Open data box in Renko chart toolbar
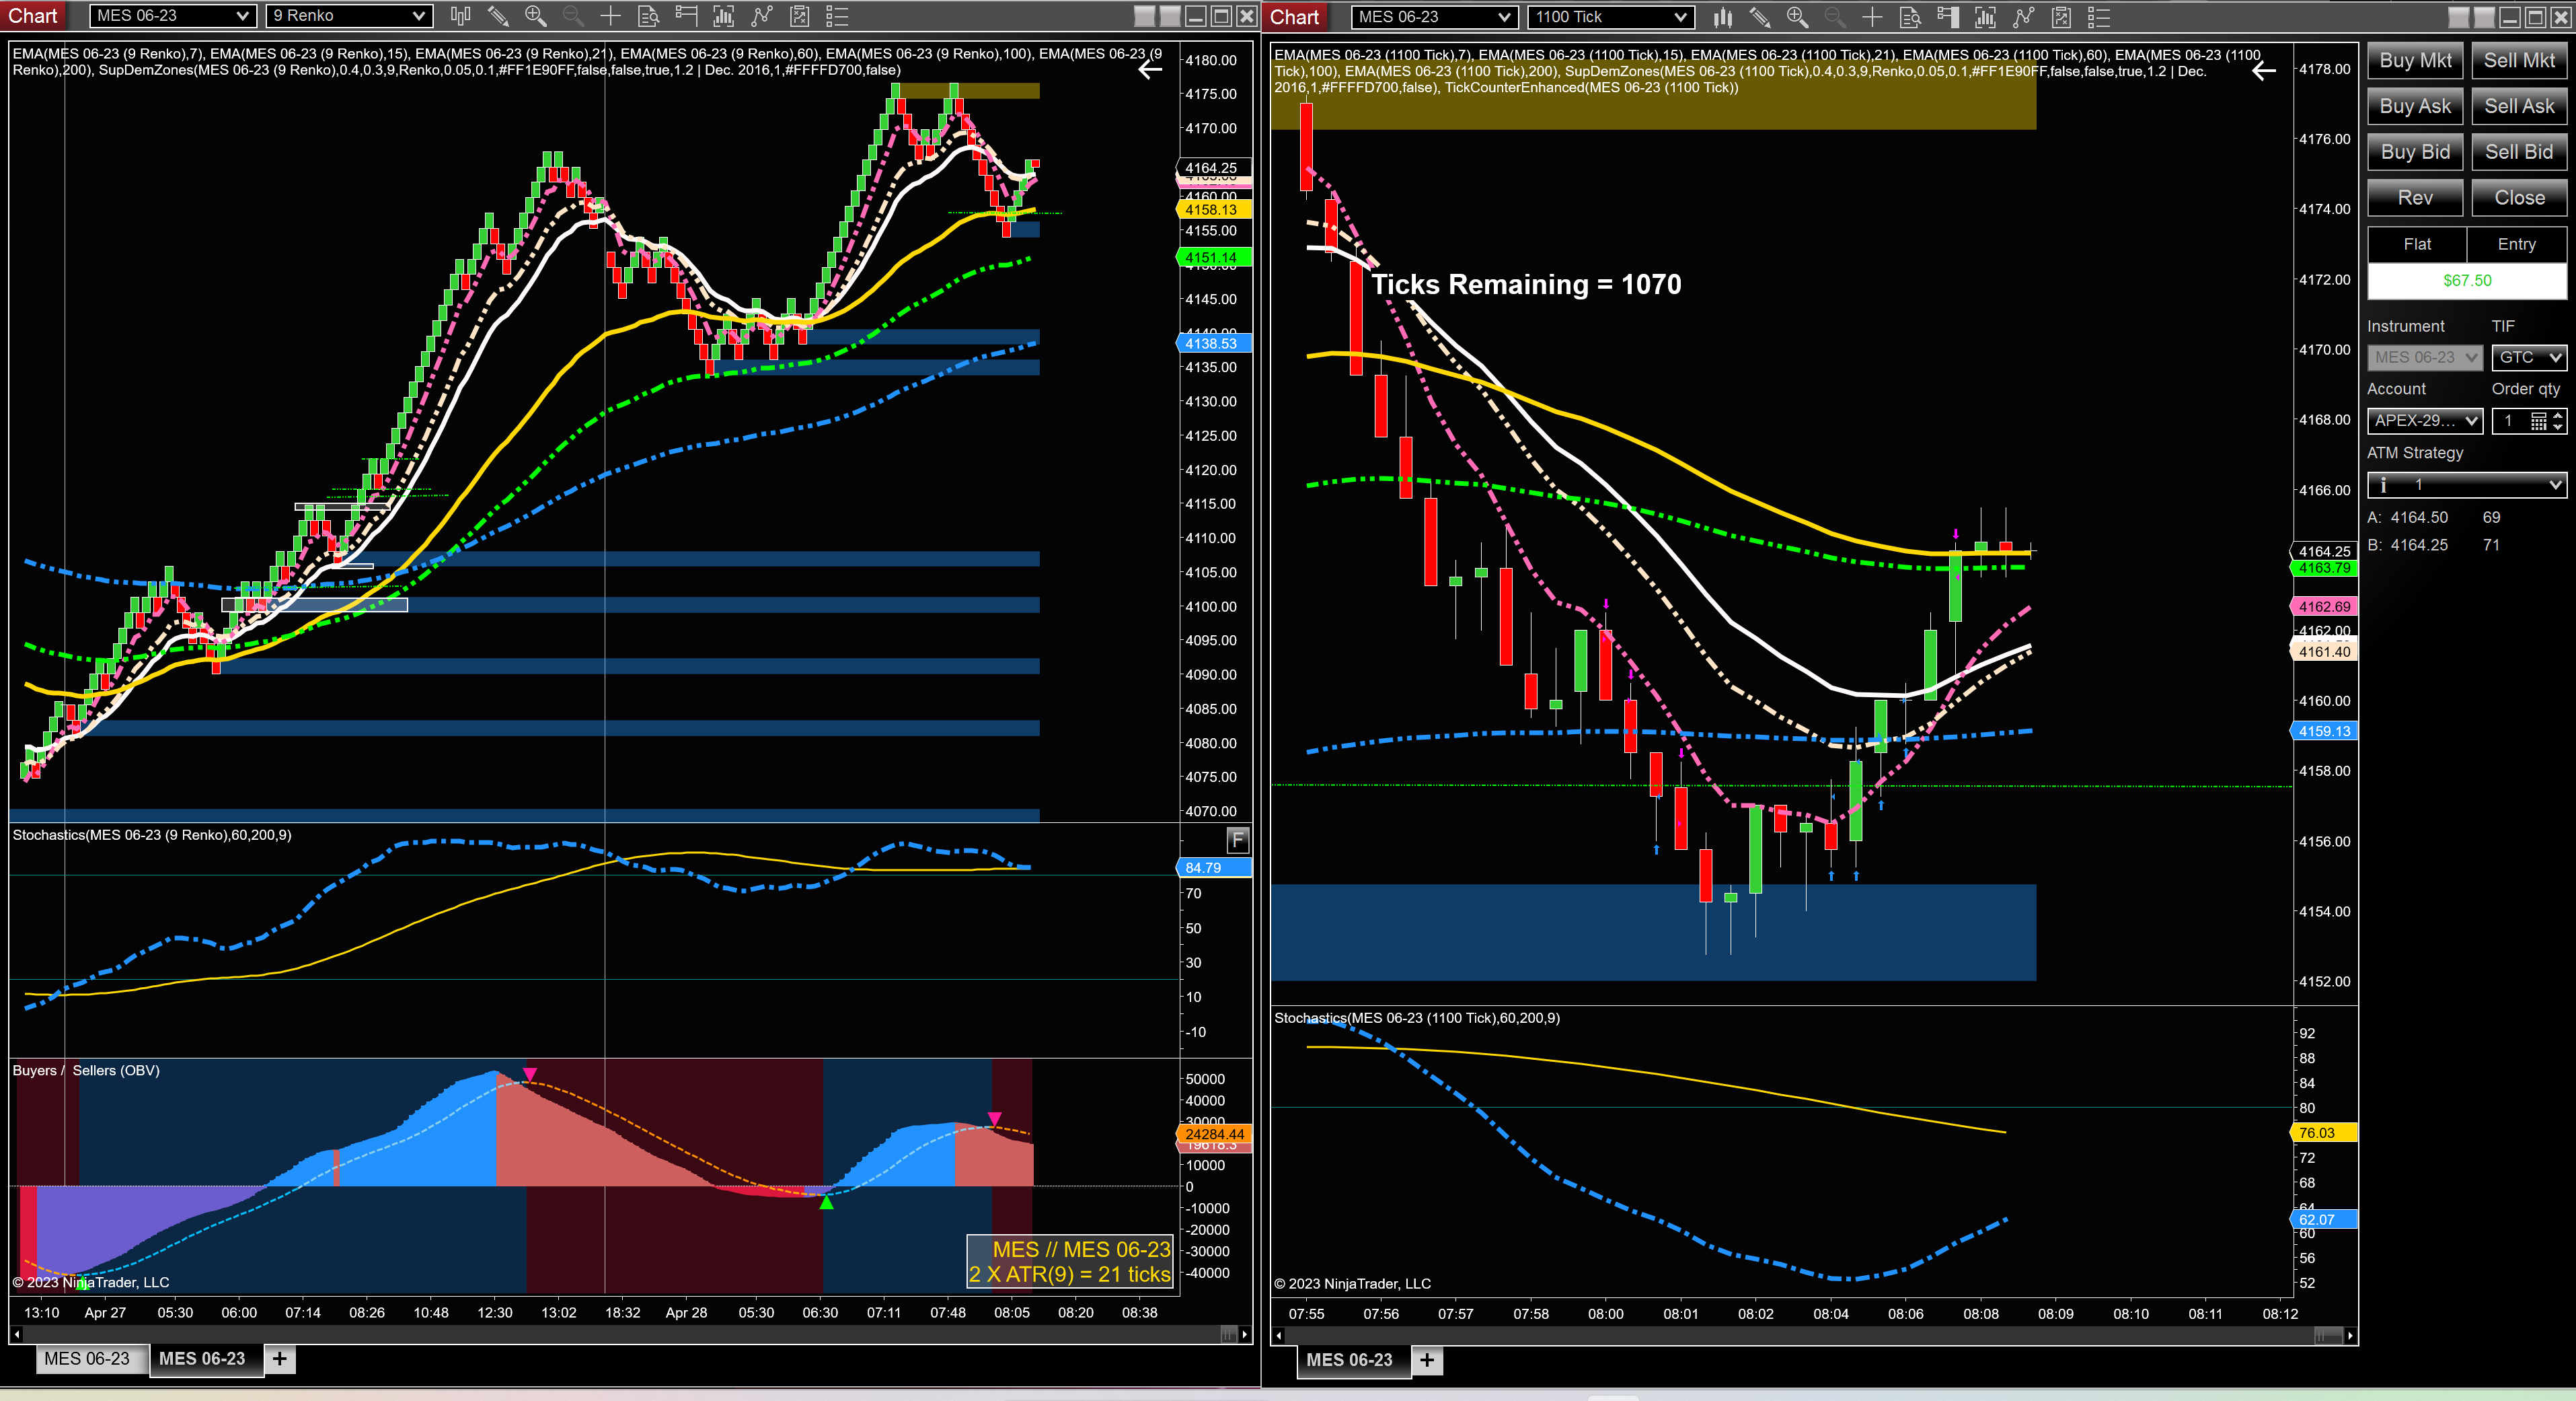The image size is (2576, 1401). [648, 16]
